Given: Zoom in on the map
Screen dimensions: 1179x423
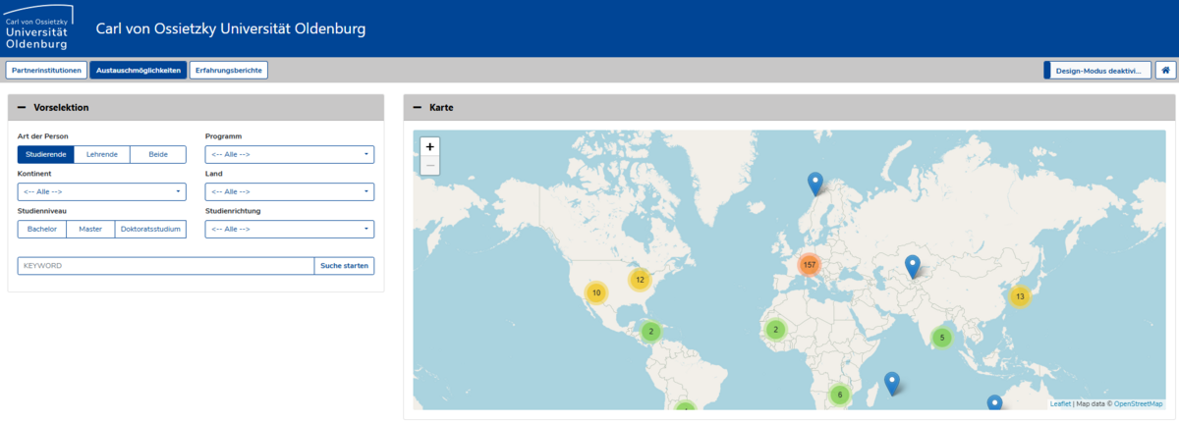Looking at the screenshot, I should tap(429, 146).
